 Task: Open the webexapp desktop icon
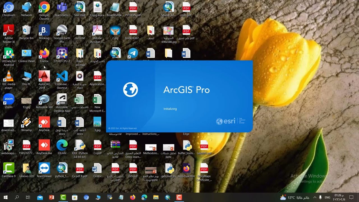(x=9, y=147)
